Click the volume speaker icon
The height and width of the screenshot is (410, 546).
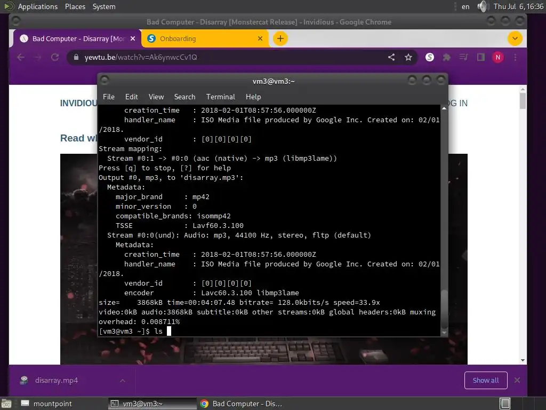tap(483, 6)
